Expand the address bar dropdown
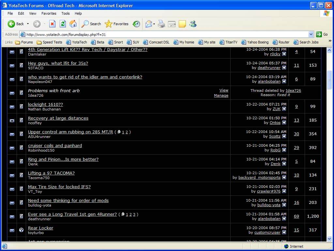 (311, 34)
